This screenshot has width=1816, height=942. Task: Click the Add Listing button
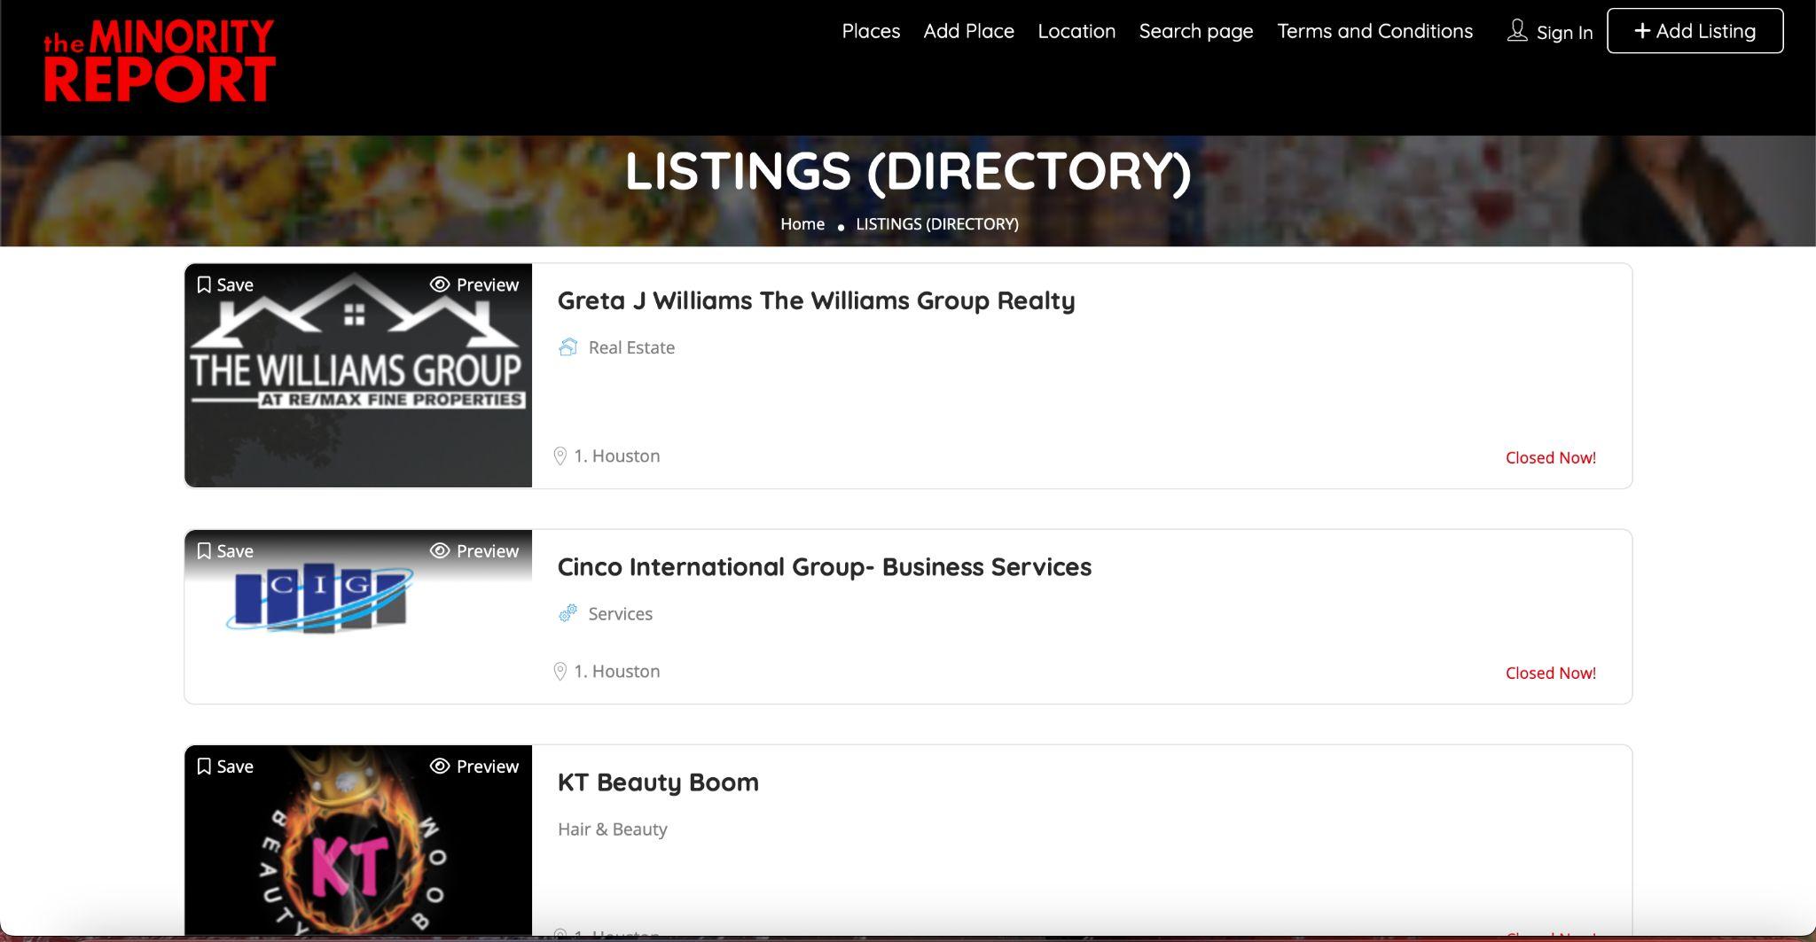1695,31
